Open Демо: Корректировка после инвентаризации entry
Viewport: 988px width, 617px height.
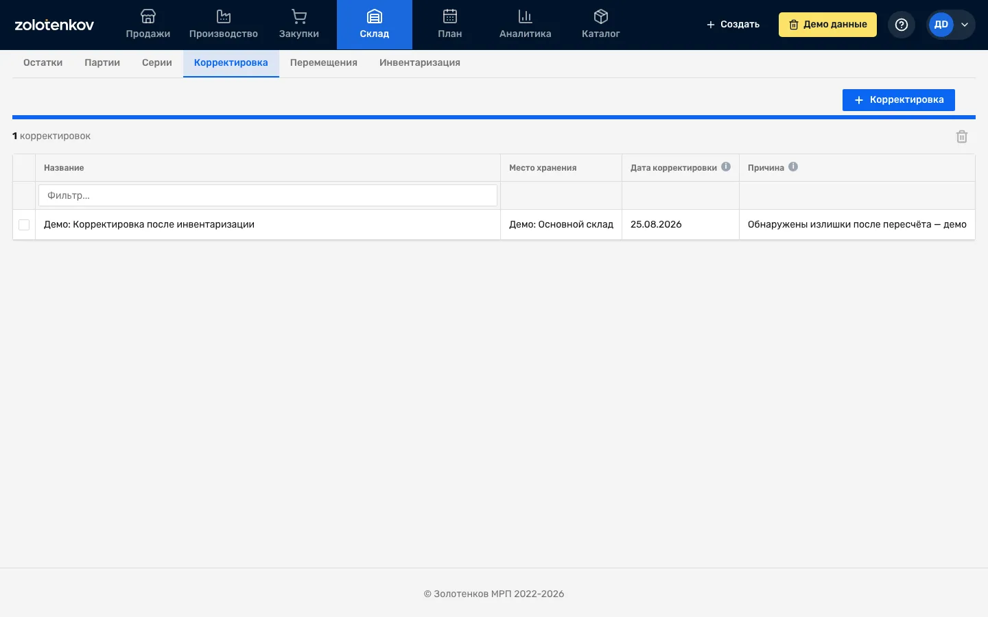click(149, 224)
